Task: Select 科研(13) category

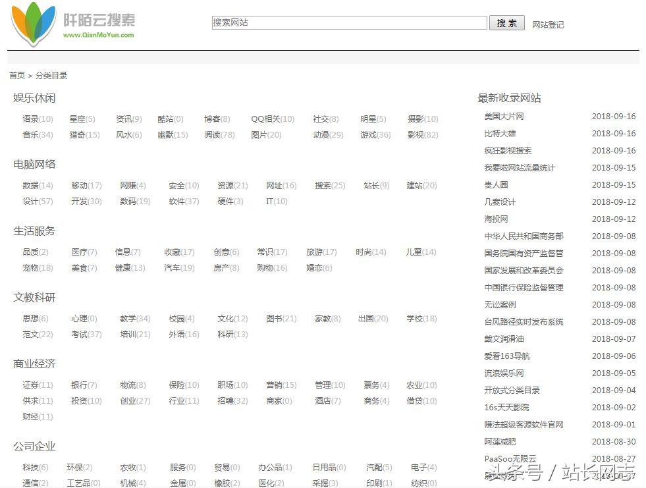Action: point(232,335)
